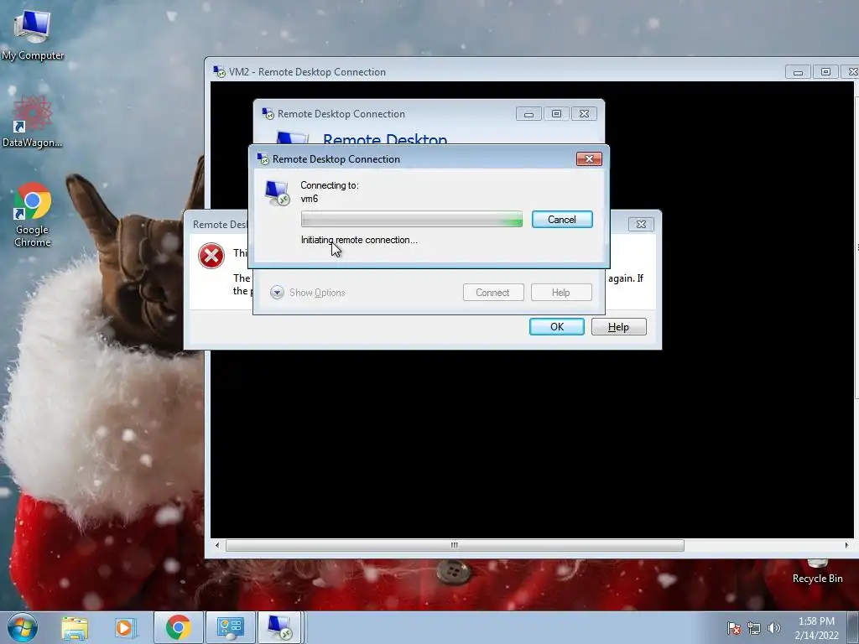Image resolution: width=859 pixels, height=644 pixels.
Task: Launch Google Chrome desktop shortcut
Action: (32, 215)
